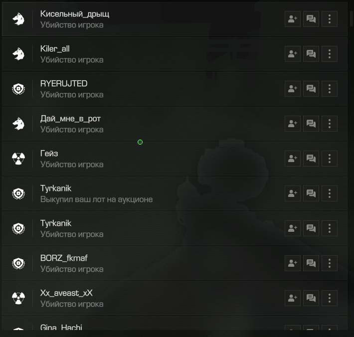Add Tyrkanik from auction entry as friend
354x337 pixels.
pos(293,193)
